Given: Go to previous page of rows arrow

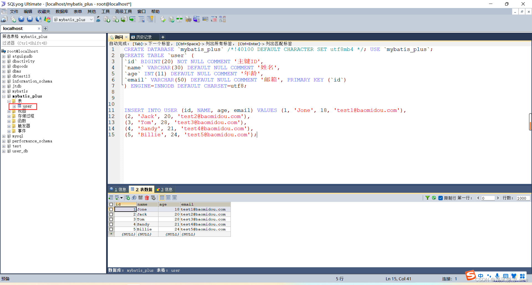Looking at the screenshot, I should coord(478,198).
